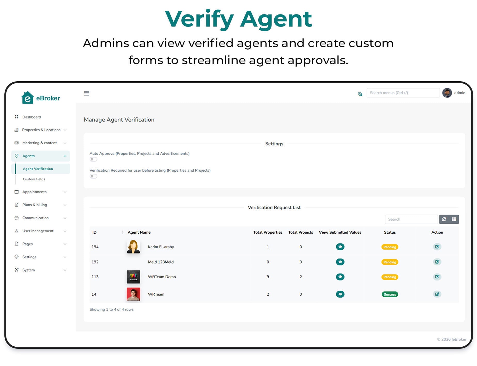Expand the User Management dropdown
Screen dimensions: 477x366
(x=38, y=231)
